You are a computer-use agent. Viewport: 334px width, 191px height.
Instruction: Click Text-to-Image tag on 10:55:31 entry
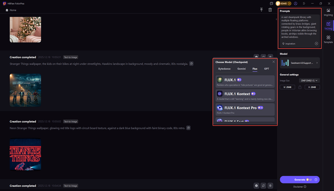(70, 57)
